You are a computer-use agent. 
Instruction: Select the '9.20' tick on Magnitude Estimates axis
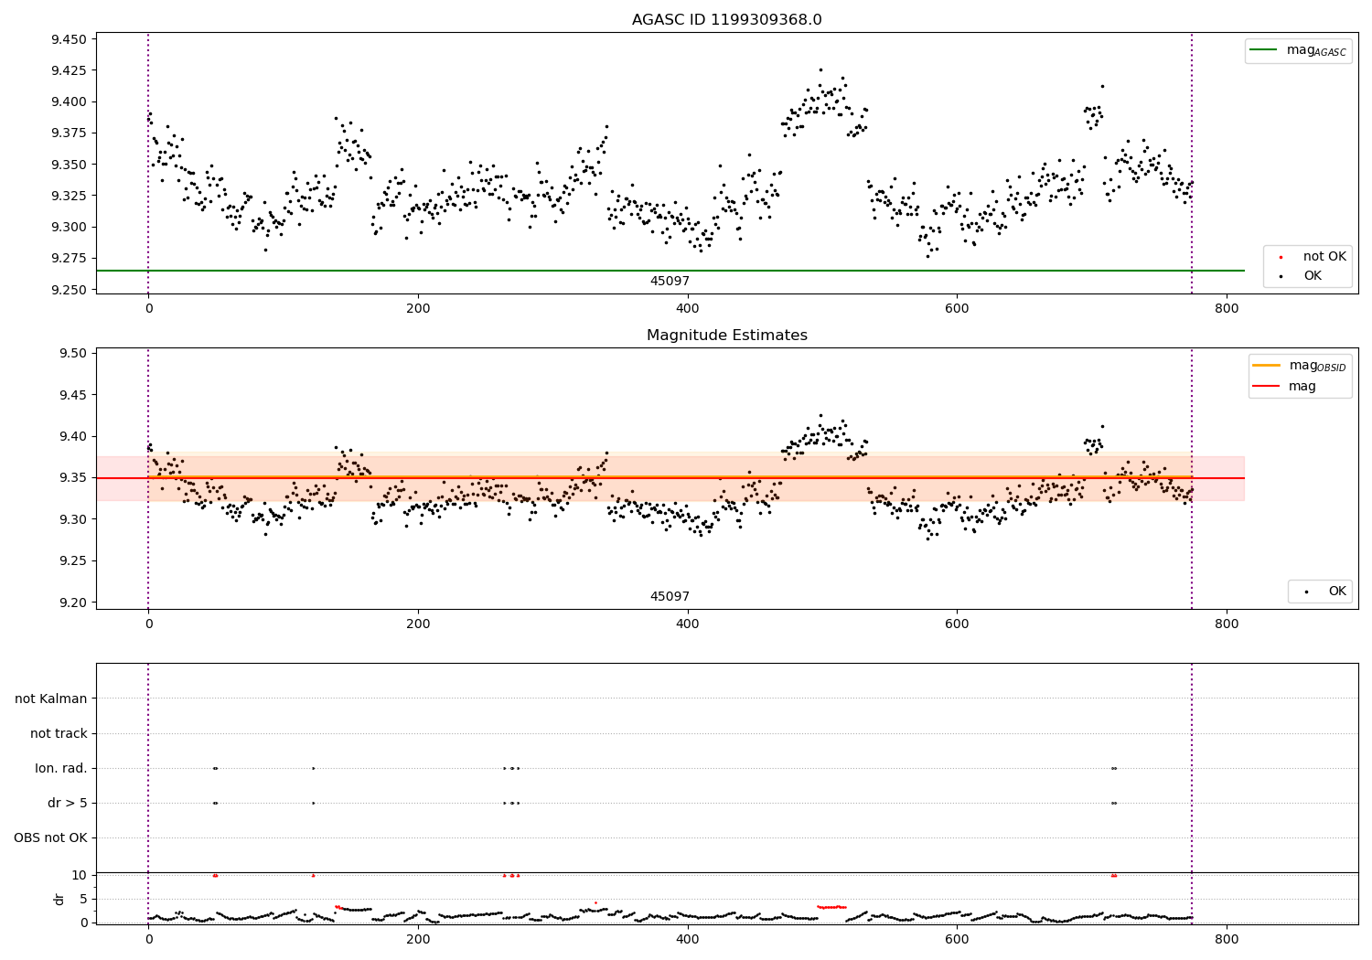coord(72,603)
